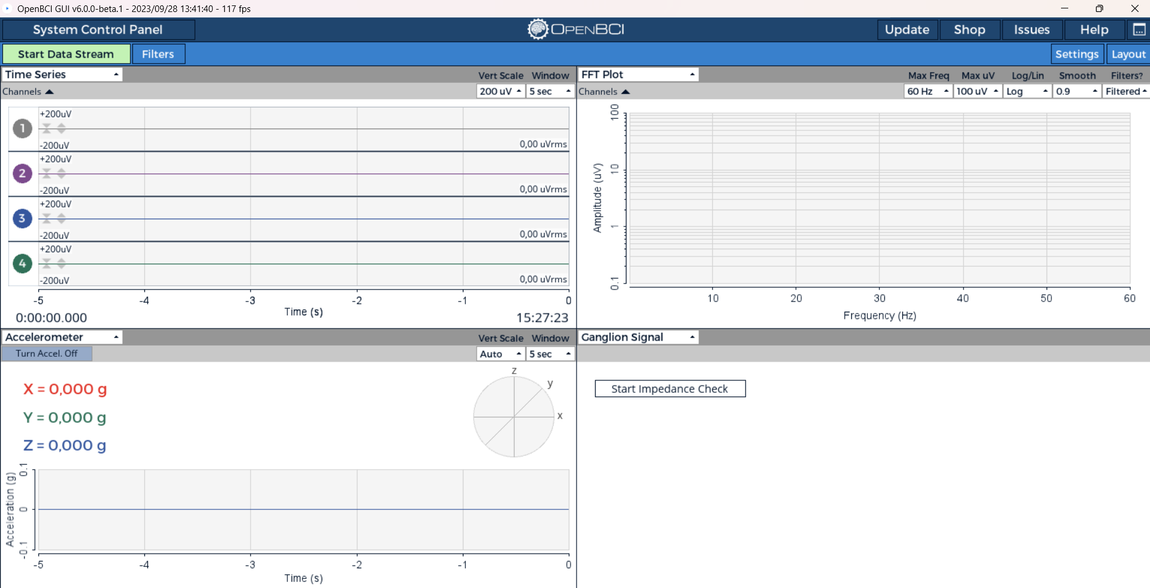This screenshot has height=588, width=1150.
Task: Restore down the OpenBCI GUI window
Action: pyautogui.click(x=1100, y=8)
